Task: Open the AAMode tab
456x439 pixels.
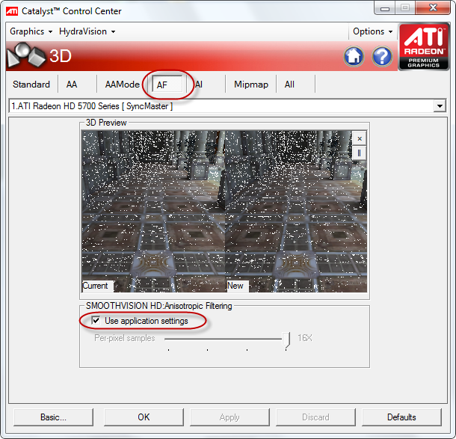Action: click(x=123, y=85)
